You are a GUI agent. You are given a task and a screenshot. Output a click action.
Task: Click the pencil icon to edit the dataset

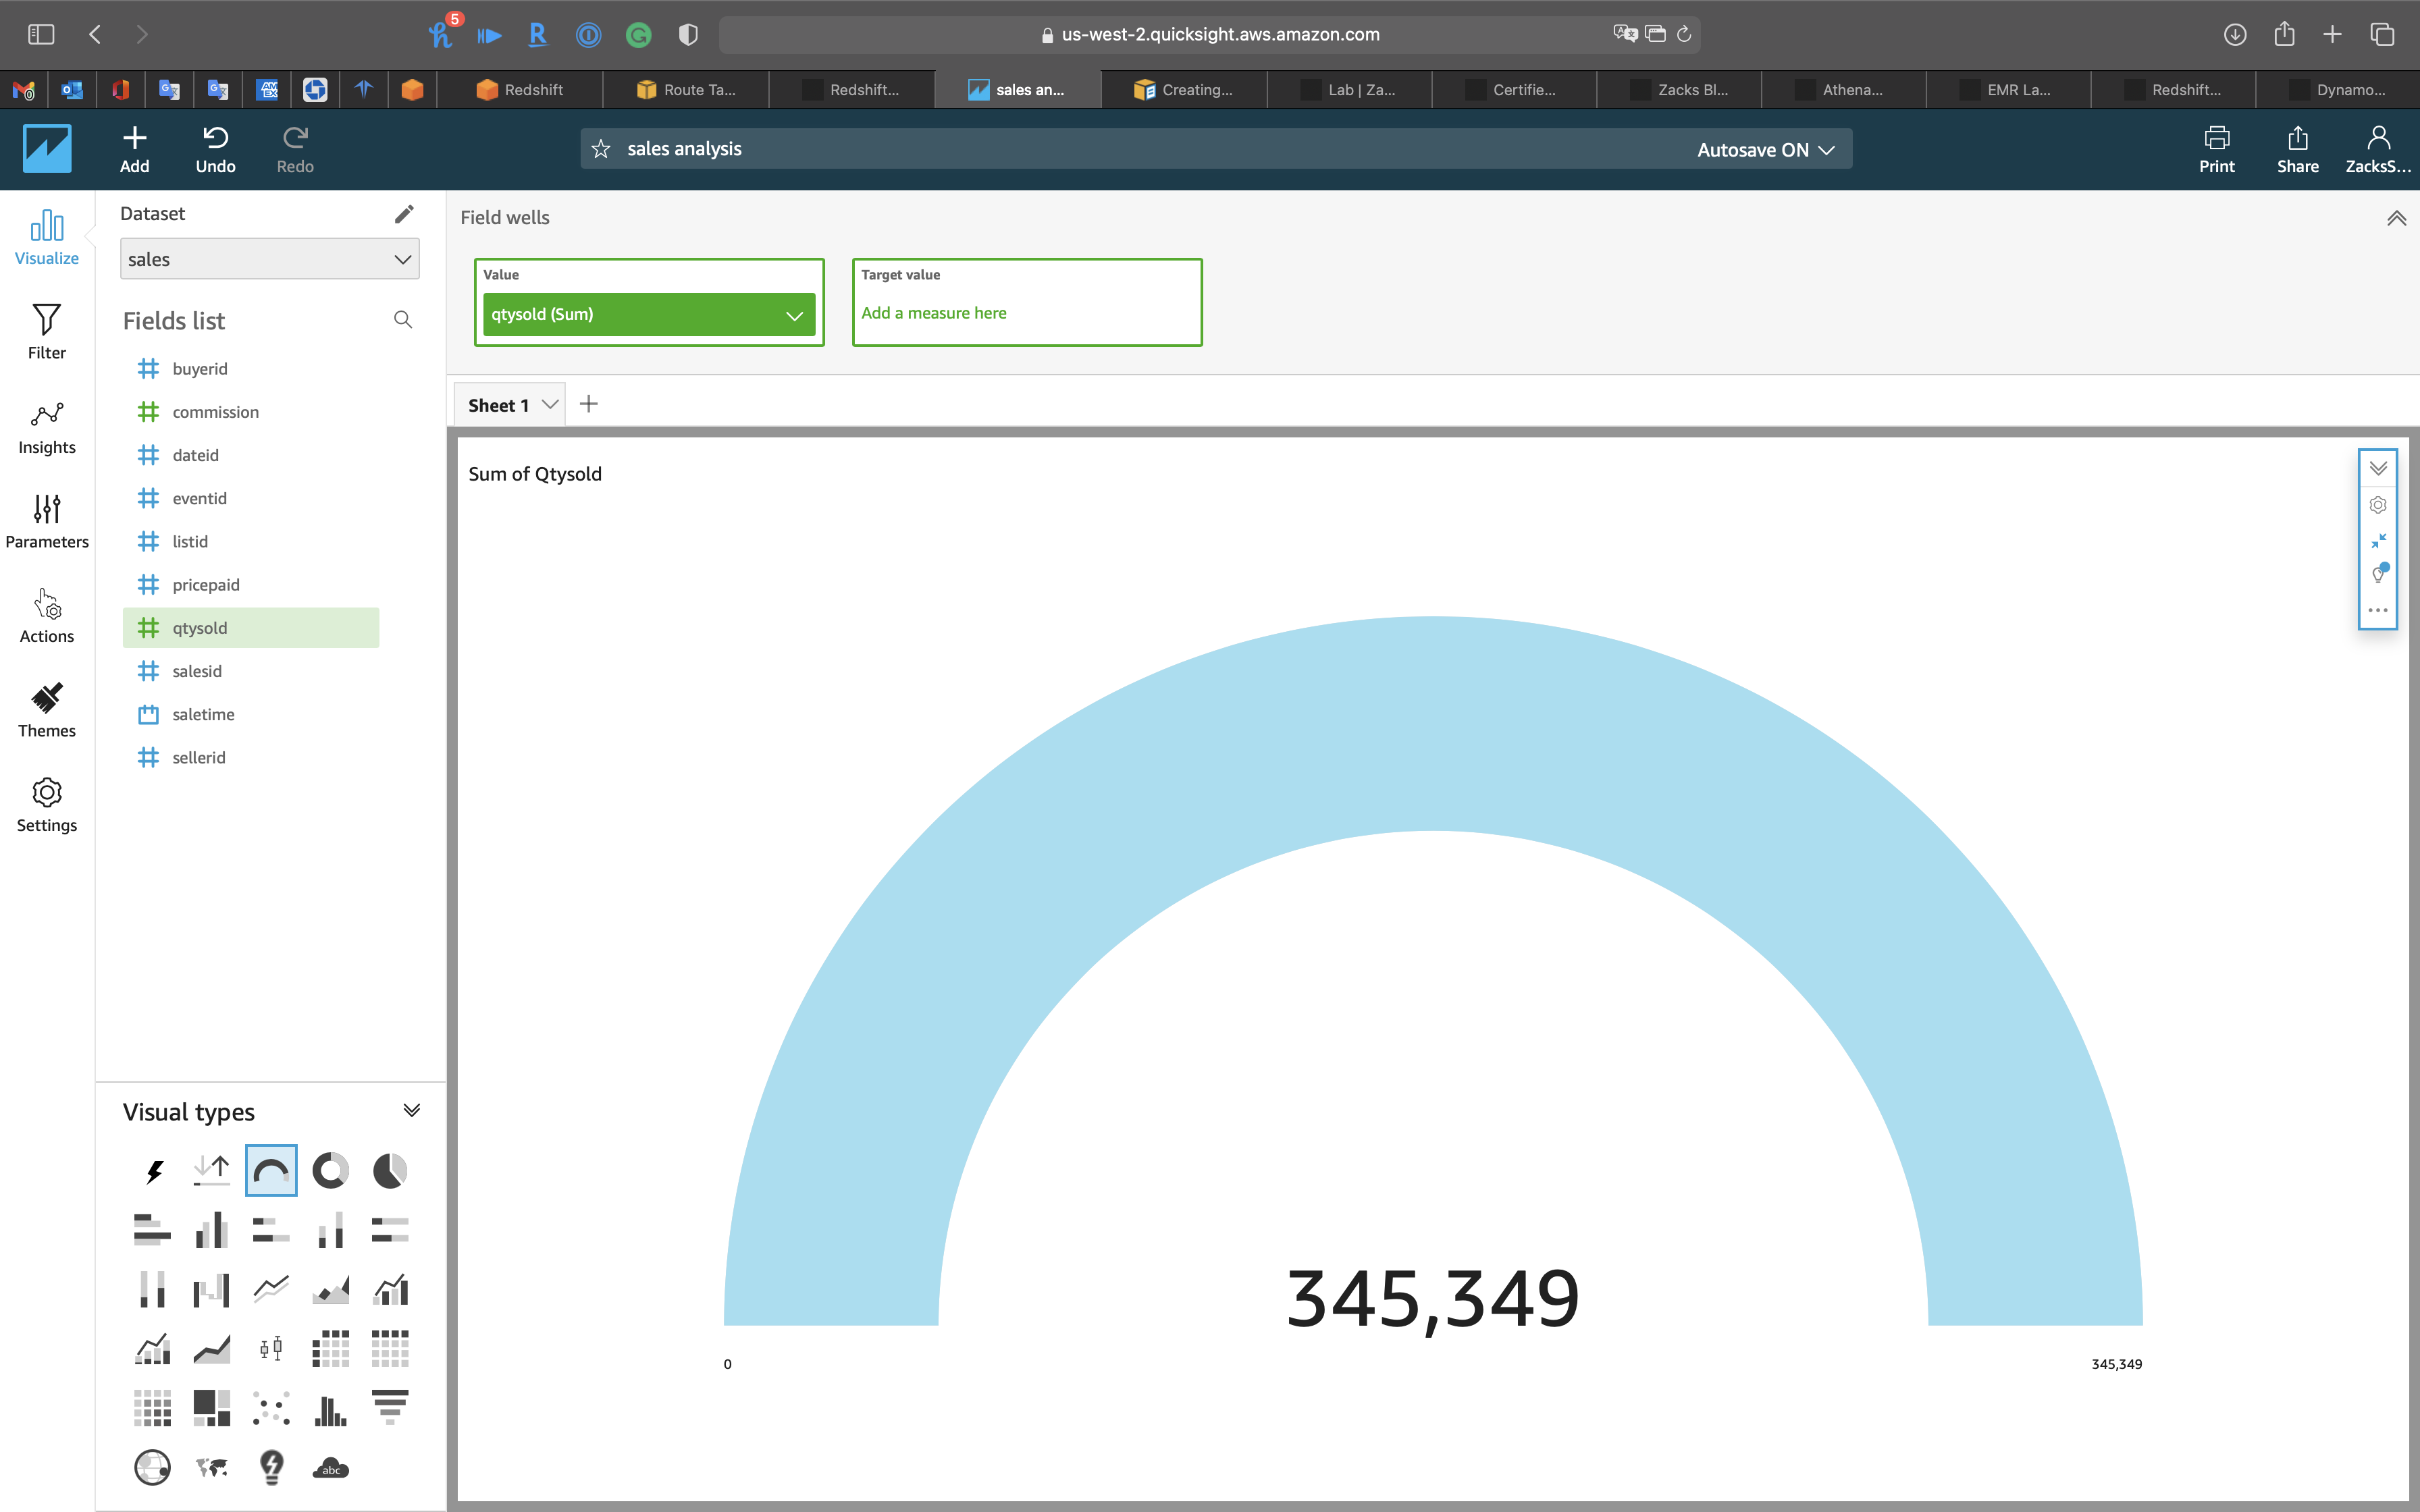pos(404,214)
